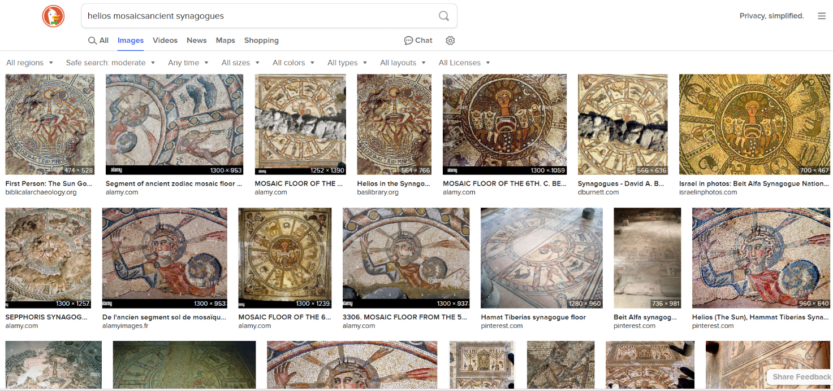Click SEPPHORIS SYNAGOG... title text

46,317
